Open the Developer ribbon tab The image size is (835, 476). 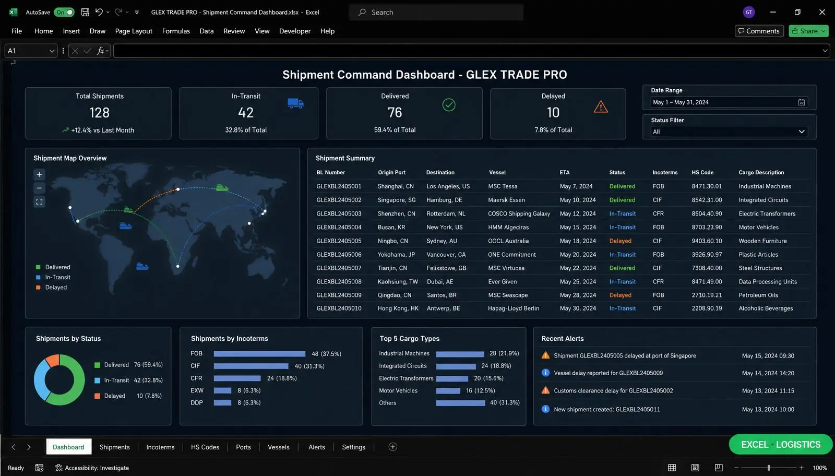295,31
